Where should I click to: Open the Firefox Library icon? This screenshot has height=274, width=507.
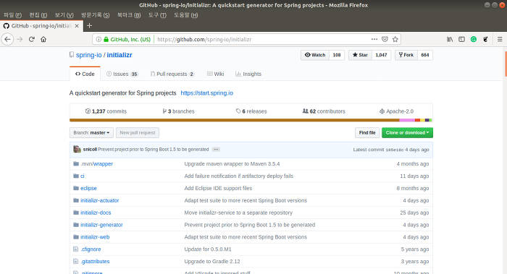[450, 39]
